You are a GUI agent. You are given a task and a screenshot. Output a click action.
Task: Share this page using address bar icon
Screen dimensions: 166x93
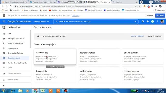136,6
